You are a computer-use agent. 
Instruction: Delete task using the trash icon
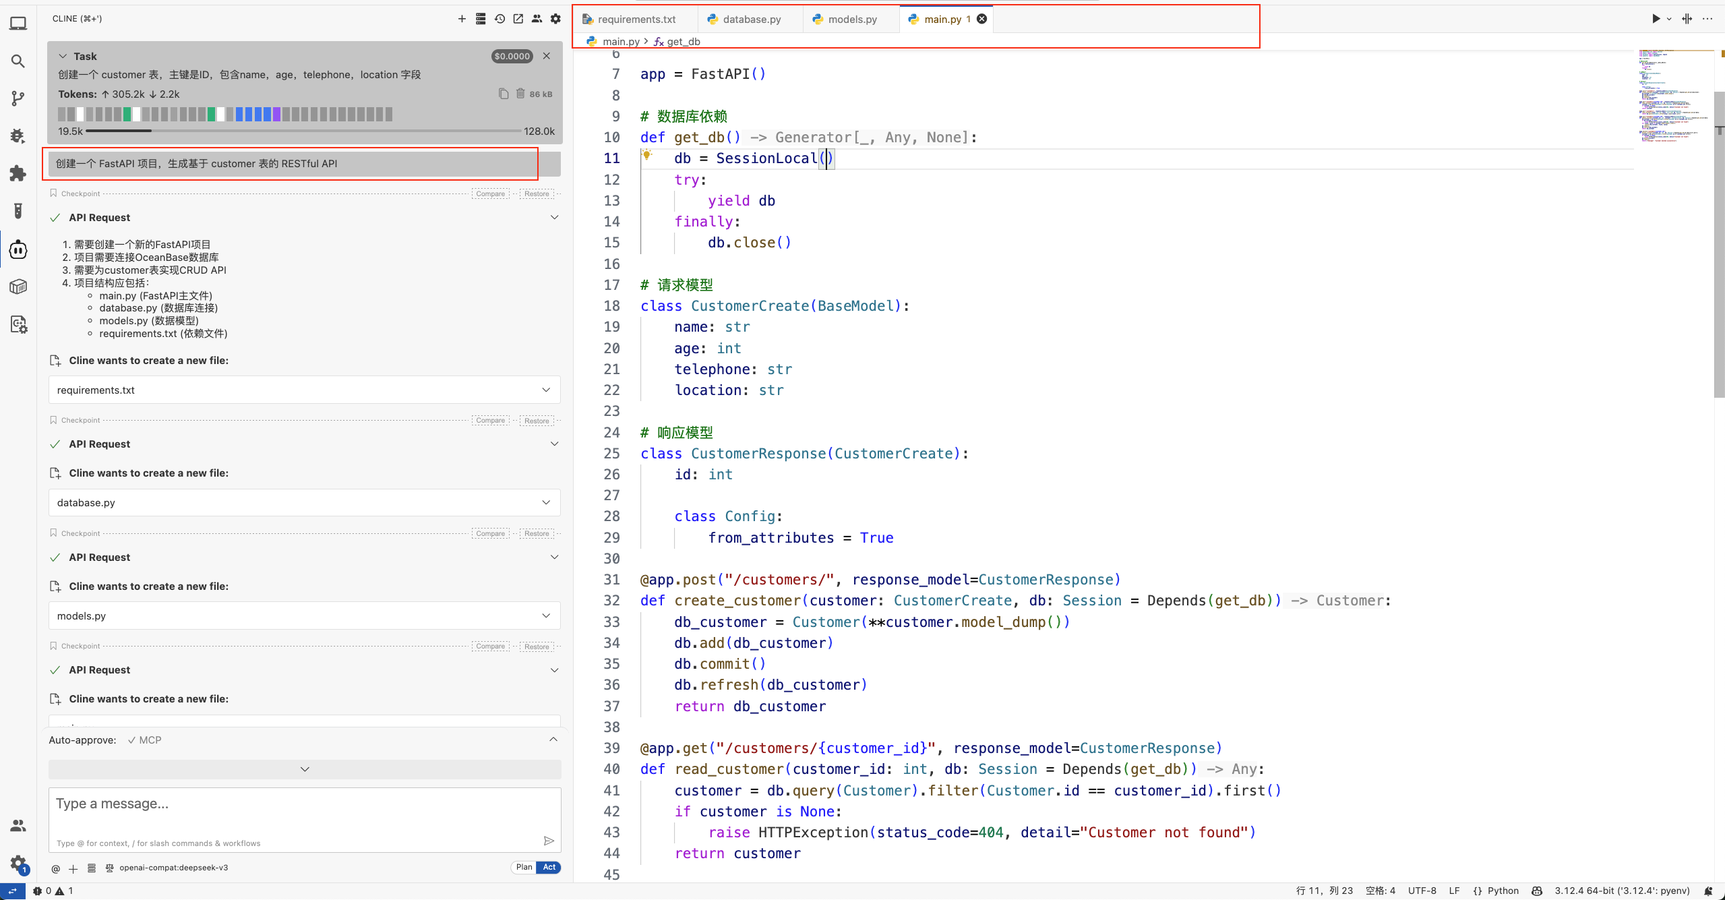click(x=520, y=94)
